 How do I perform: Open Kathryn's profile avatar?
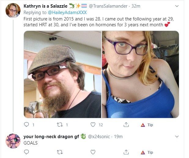coord(13,10)
